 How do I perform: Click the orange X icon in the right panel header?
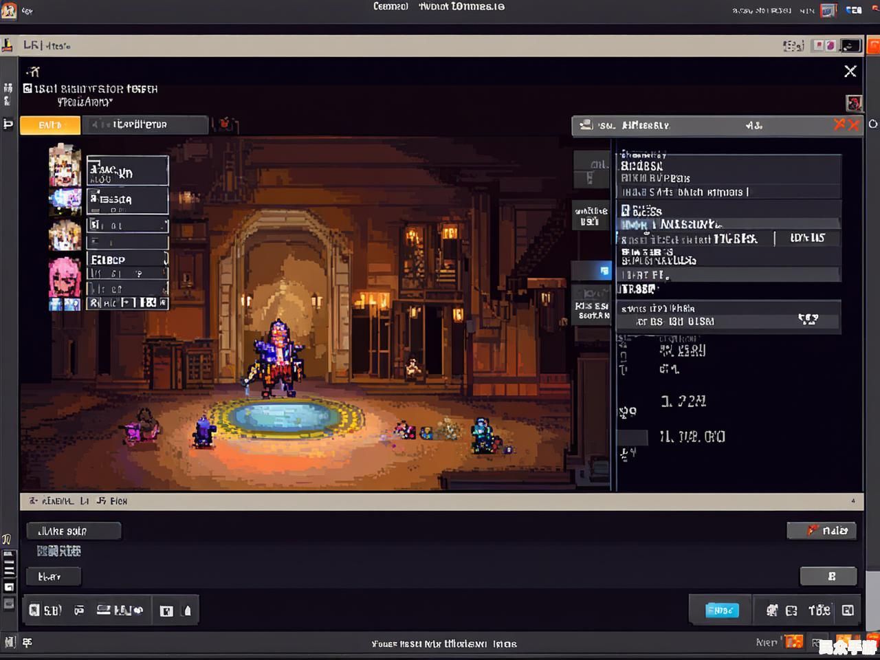coord(846,124)
